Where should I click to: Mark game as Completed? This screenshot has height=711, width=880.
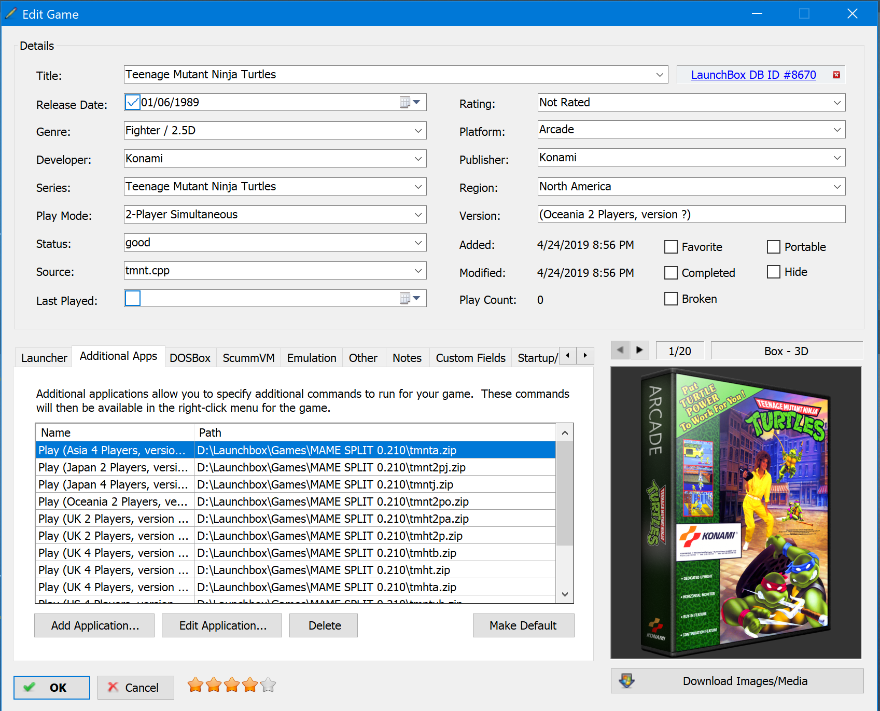(671, 273)
